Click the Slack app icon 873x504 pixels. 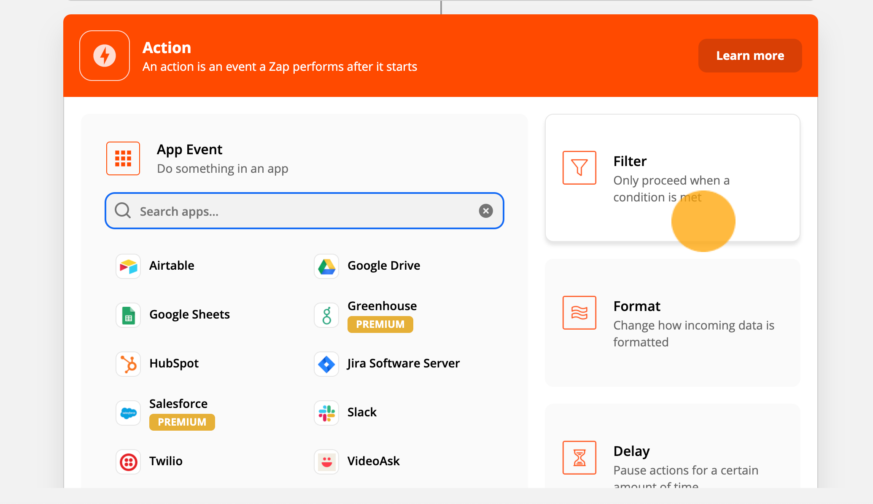[326, 413]
